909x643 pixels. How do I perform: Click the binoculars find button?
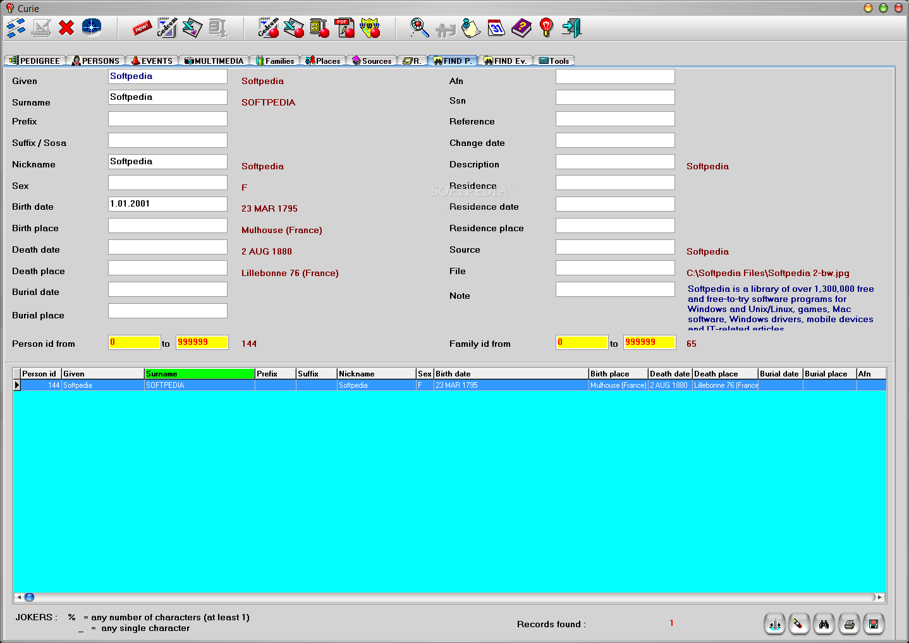click(824, 624)
